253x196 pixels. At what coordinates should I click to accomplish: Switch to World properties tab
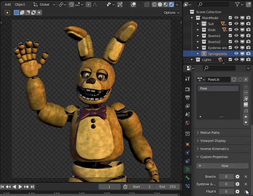point(188,122)
